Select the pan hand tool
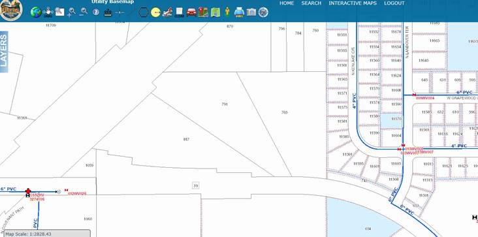Image resolution: width=478 pixels, height=237 pixels. 48,12
